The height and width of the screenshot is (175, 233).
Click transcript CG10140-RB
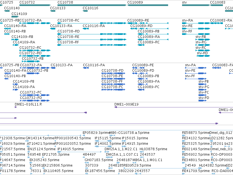click(x=15, y=31)
